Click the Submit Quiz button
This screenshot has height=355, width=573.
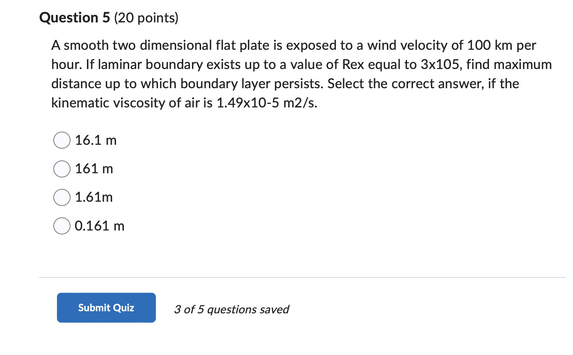point(106,307)
